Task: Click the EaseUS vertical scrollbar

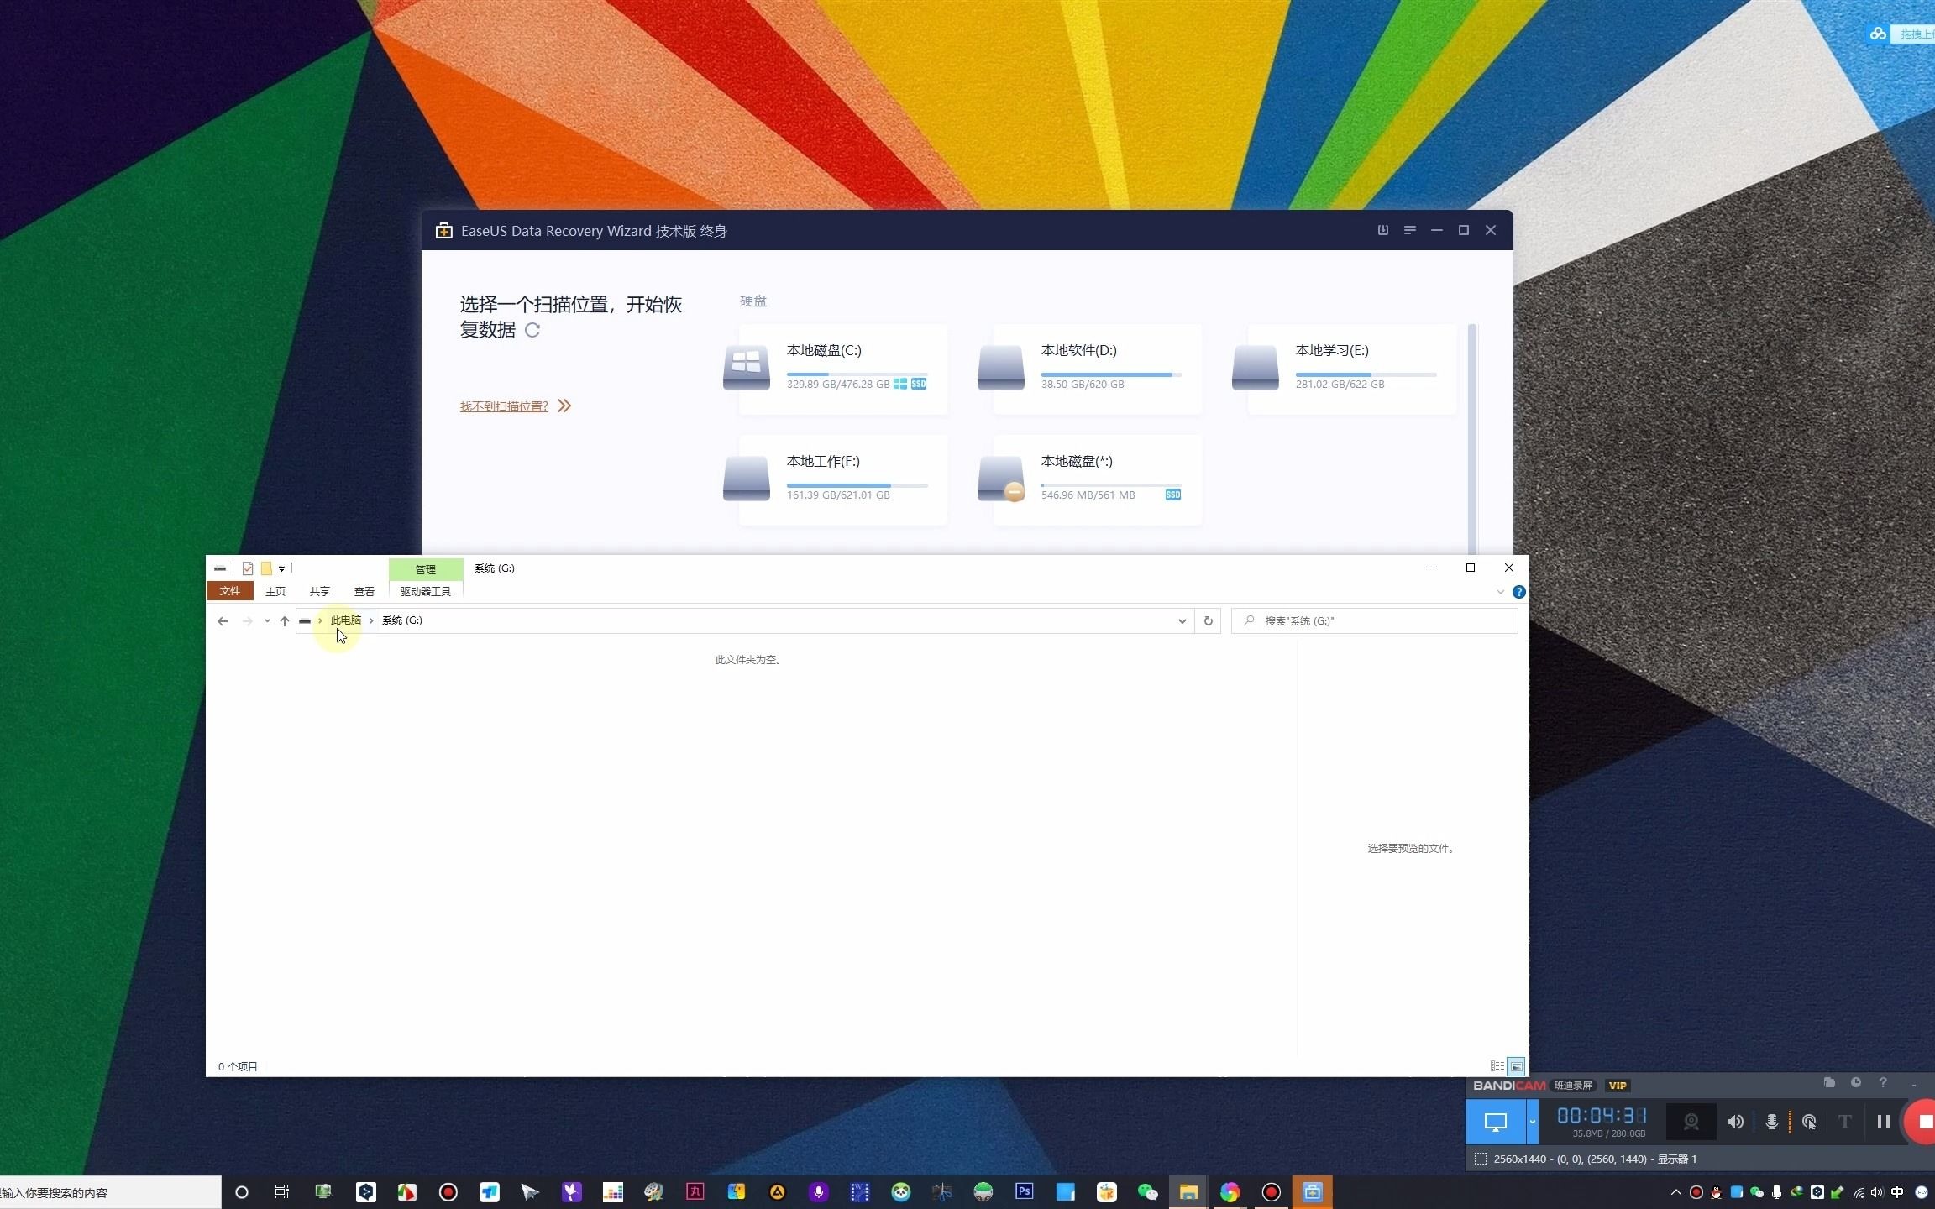Action: 1472,438
